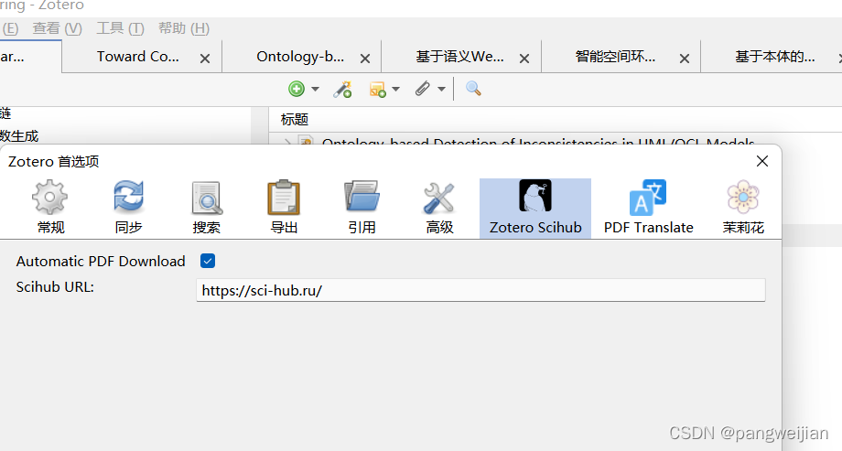Screen dimensions: 842x451
Task: Open the PDF Translate preferences pane
Action: click(648, 209)
